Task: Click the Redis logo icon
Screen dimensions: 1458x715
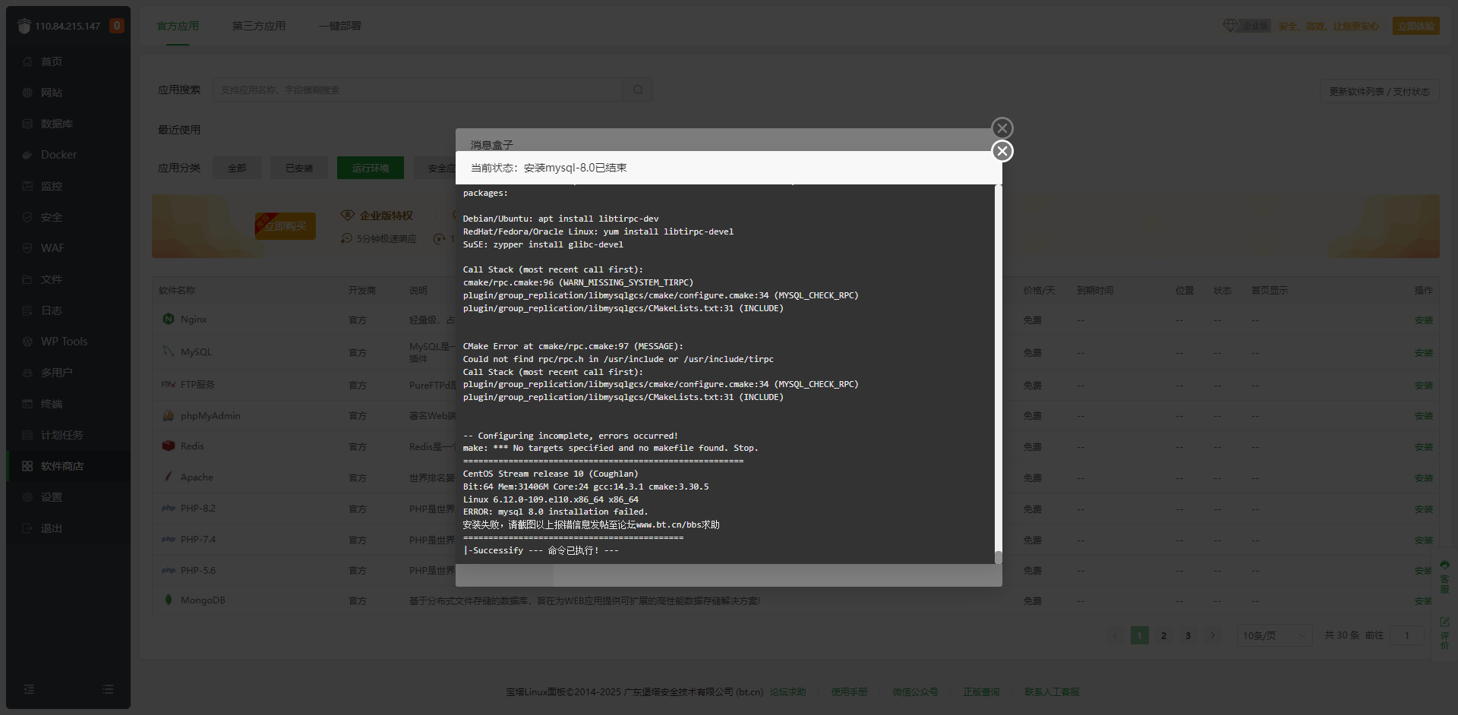Action: click(x=169, y=446)
